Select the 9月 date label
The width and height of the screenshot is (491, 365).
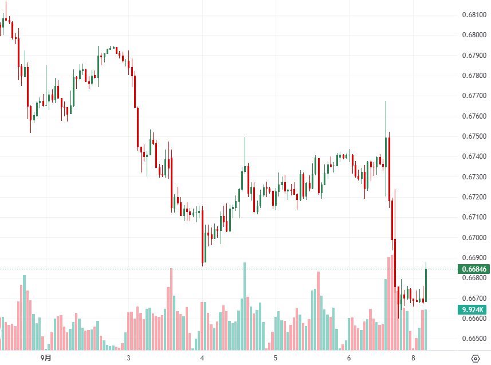(x=46, y=358)
